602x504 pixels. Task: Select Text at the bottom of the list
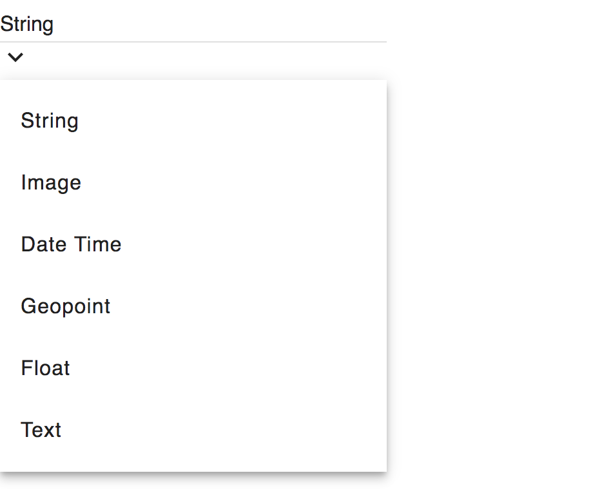(x=41, y=430)
